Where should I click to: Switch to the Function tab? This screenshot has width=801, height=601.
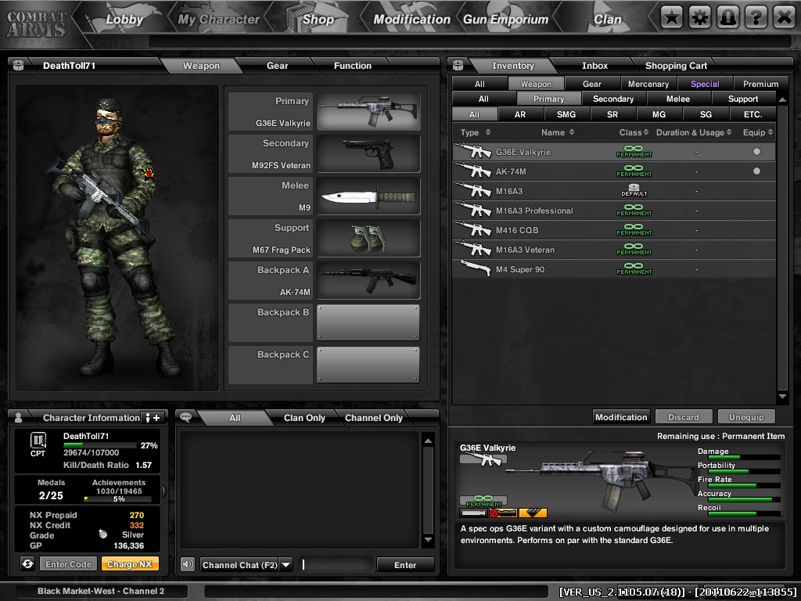click(x=353, y=66)
